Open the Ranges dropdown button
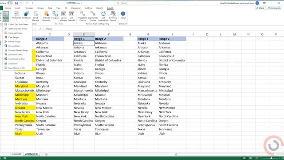The height and width of the screenshot is (160, 284). pos(6,16)
